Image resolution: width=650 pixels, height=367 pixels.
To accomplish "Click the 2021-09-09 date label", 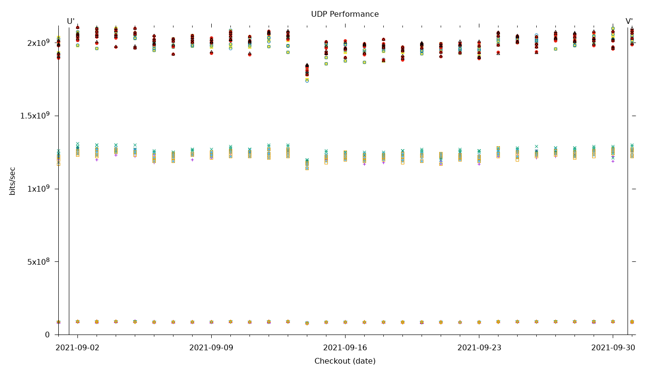I will (x=211, y=348).
